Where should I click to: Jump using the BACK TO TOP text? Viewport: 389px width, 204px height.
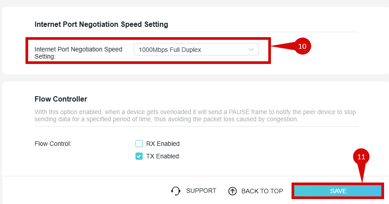coord(262,191)
